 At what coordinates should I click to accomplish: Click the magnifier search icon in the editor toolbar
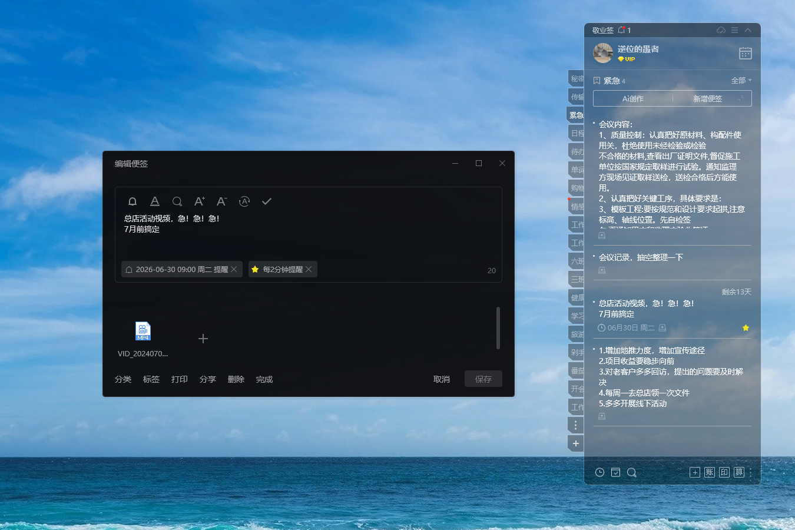[177, 201]
